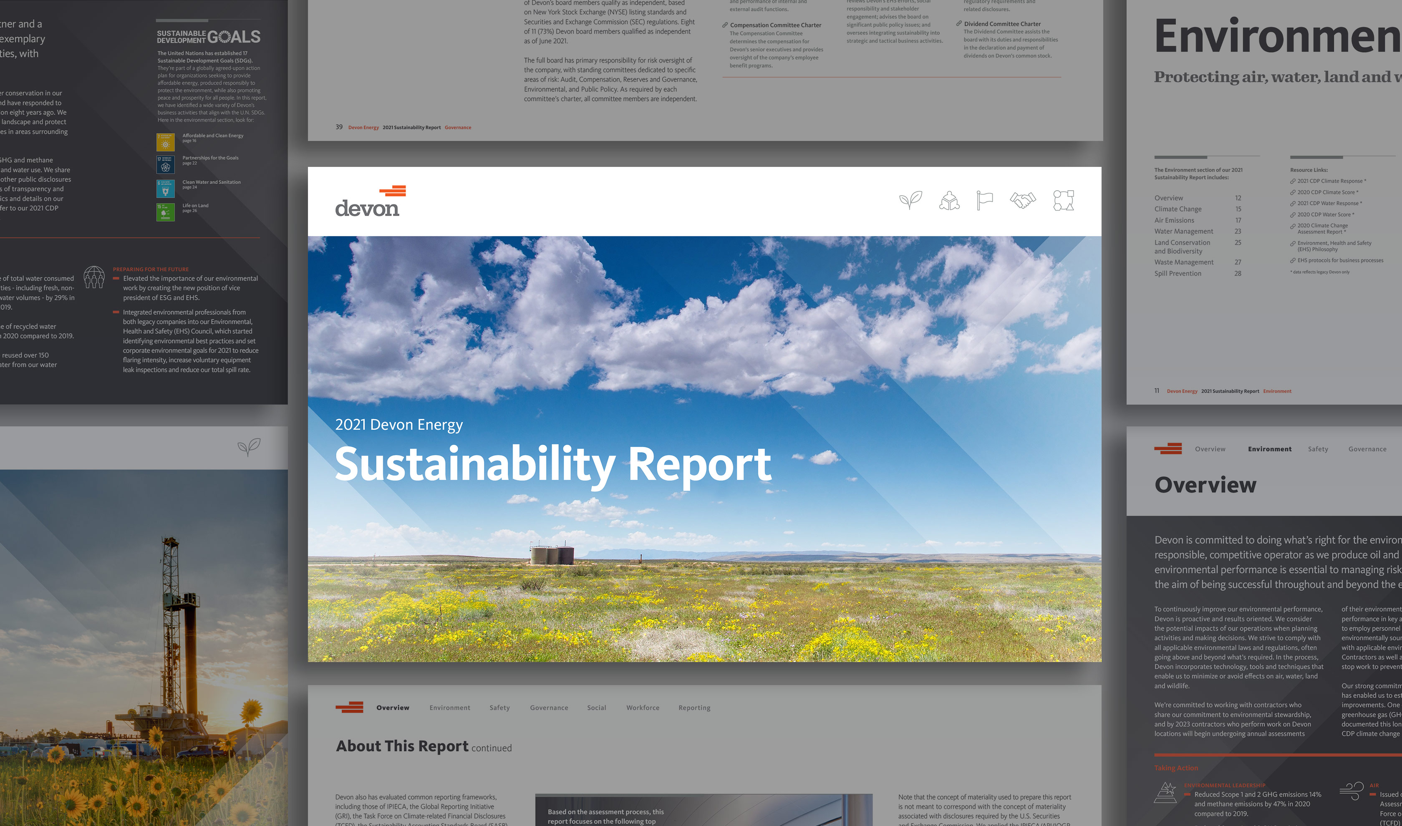This screenshot has width=1402, height=826.
Task: Select the Workforce tab on the About This Report page
Action: pyautogui.click(x=643, y=708)
